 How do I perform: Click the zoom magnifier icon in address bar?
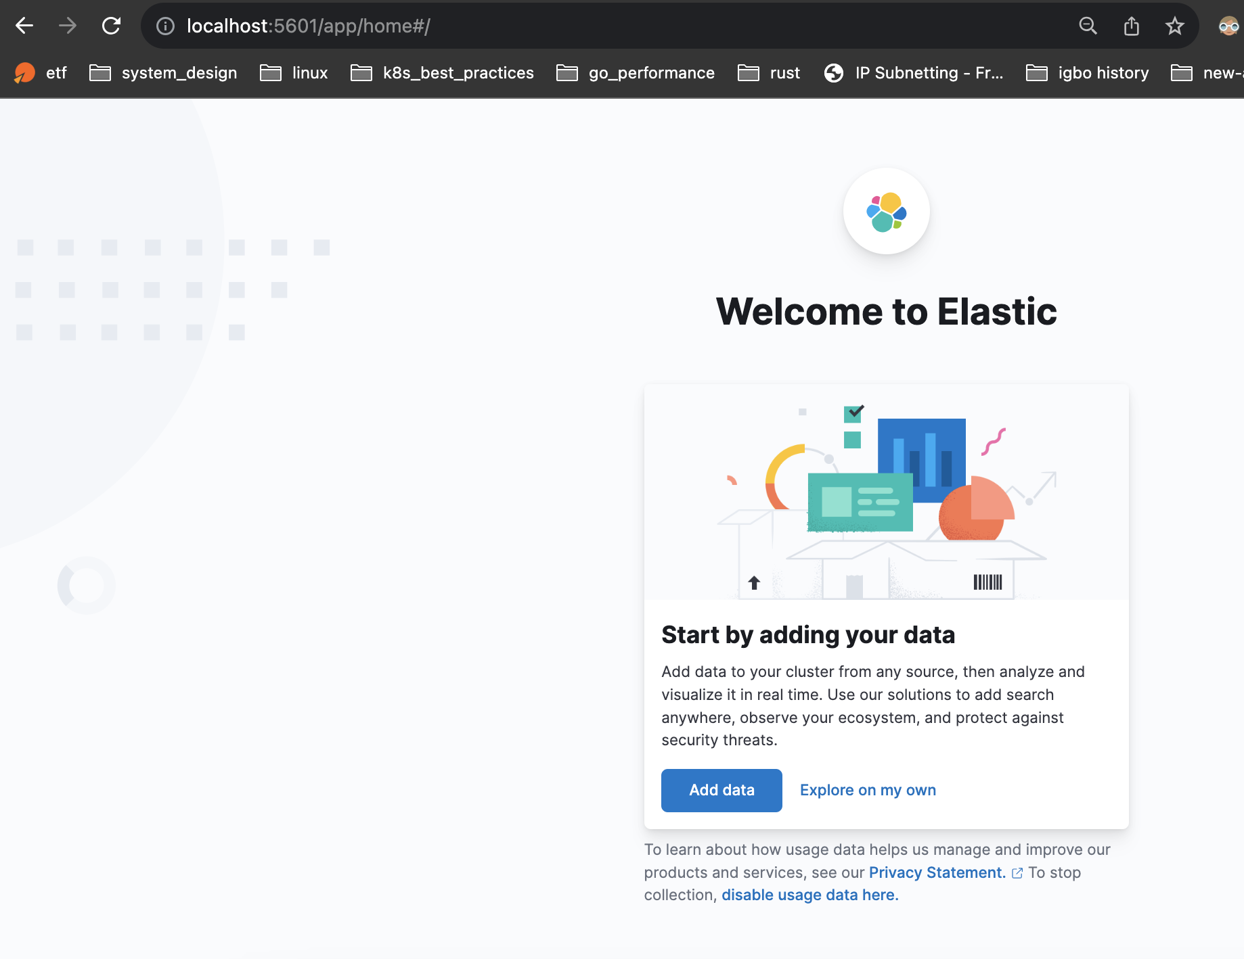[1088, 26]
